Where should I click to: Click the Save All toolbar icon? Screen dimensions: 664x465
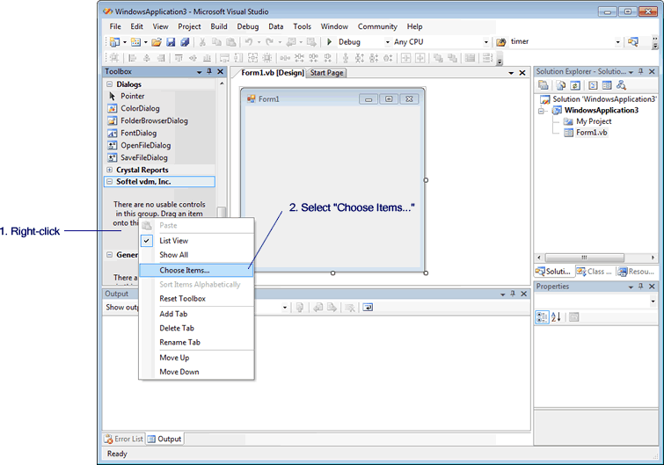pyautogui.click(x=185, y=42)
